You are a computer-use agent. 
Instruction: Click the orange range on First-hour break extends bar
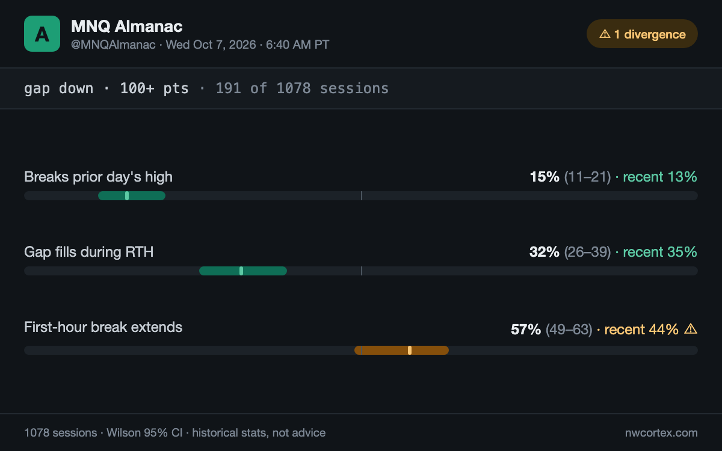pos(401,350)
